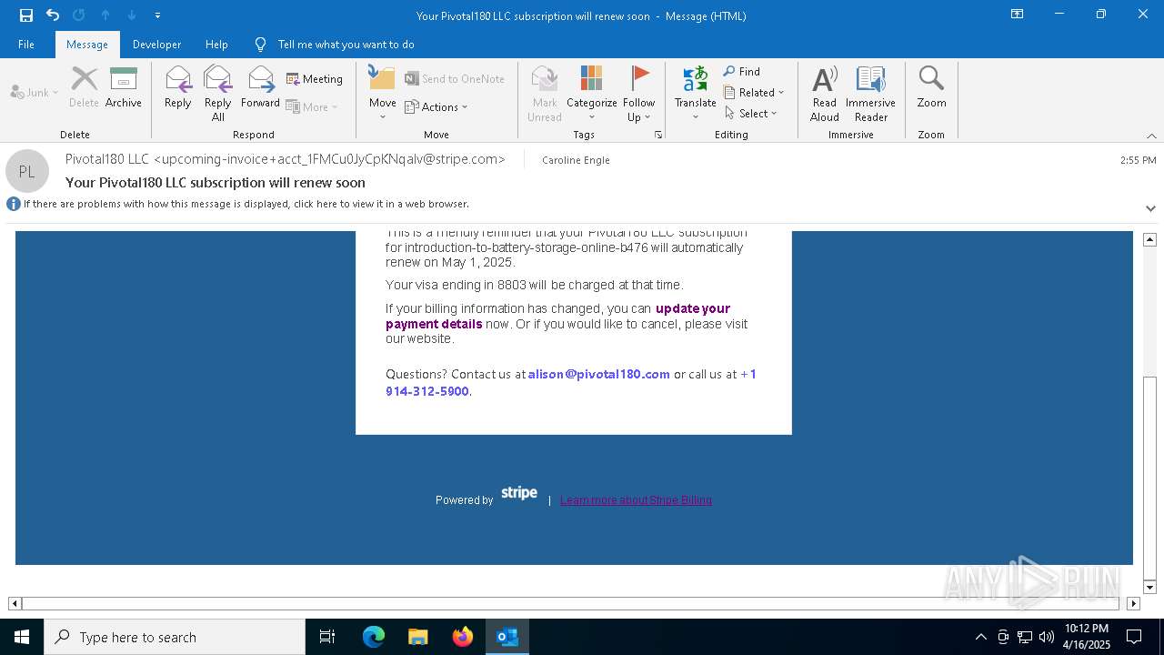Open the Action Center notifications icon
The image size is (1164, 655).
click(x=1134, y=637)
